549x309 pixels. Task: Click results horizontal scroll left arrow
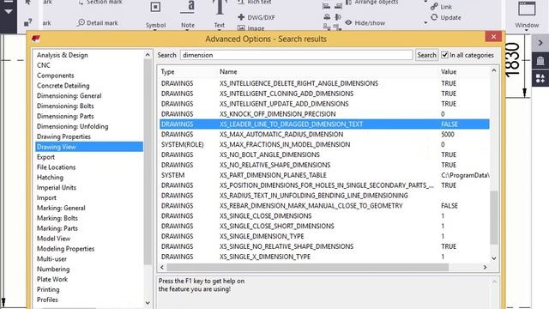162,267
